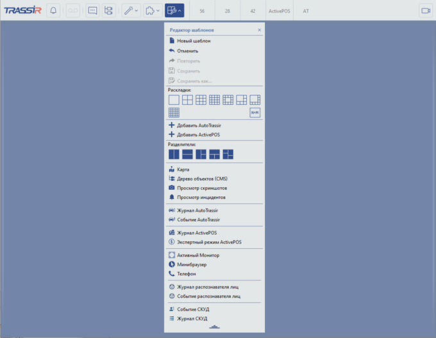
Task: Select the single-cell layout icon
Action: coord(174,99)
